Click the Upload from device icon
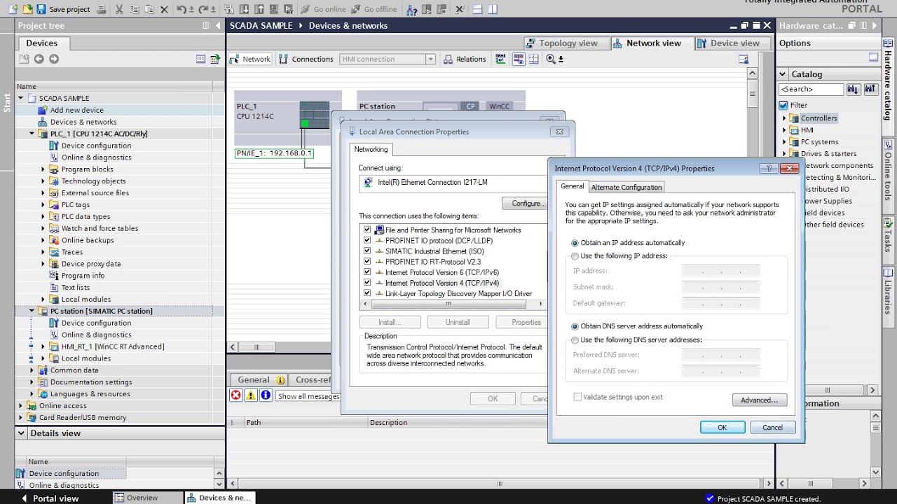The height and width of the screenshot is (504, 897). point(259,9)
